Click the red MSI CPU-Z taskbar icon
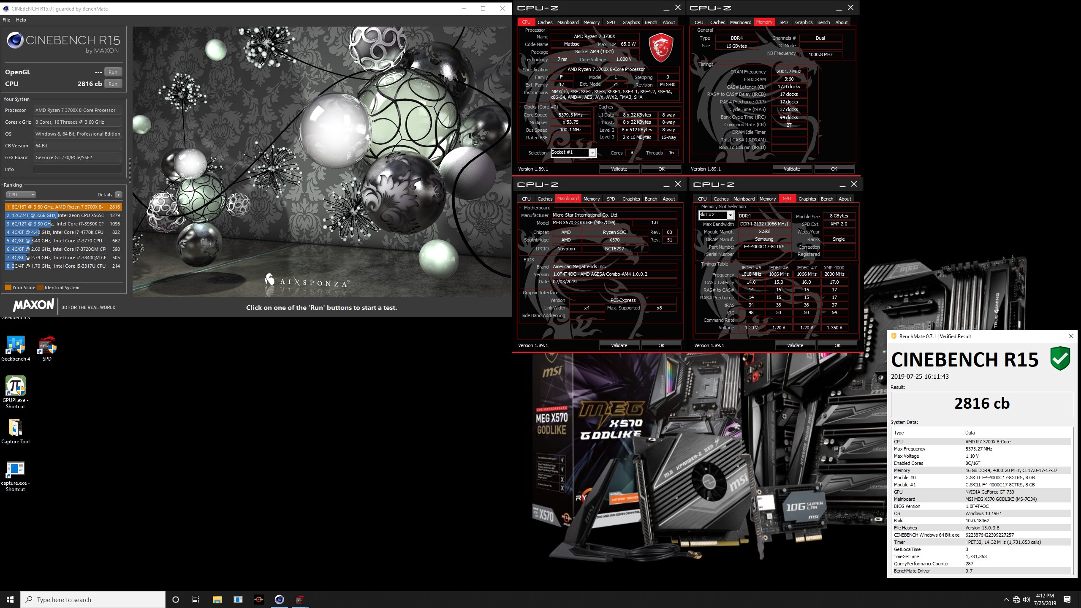 pyautogui.click(x=300, y=600)
